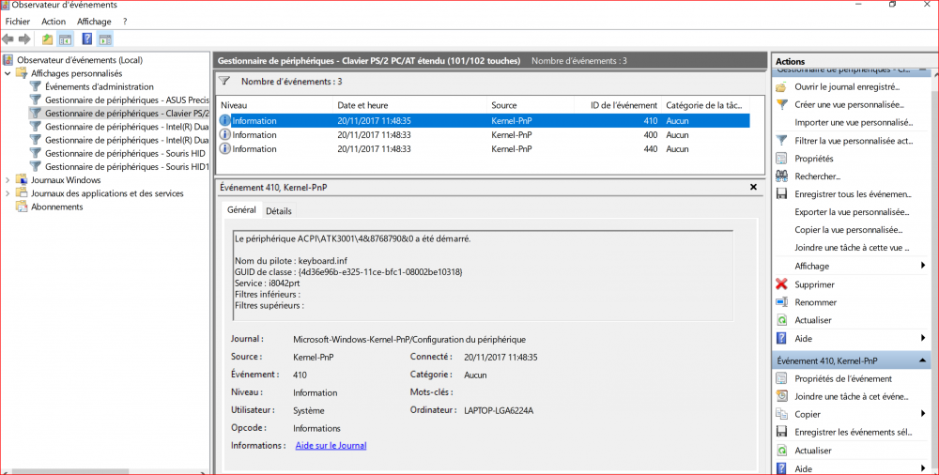Expand the Journaux Windows tree node
Viewport: 939px width, 475px height.
(x=9, y=180)
